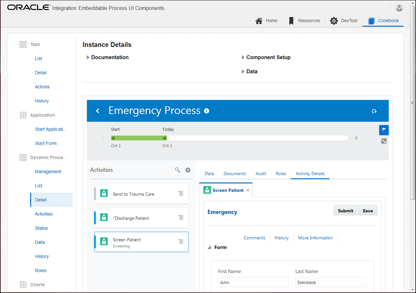
Task: Open the Roles tab
Action: pyautogui.click(x=281, y=173)
